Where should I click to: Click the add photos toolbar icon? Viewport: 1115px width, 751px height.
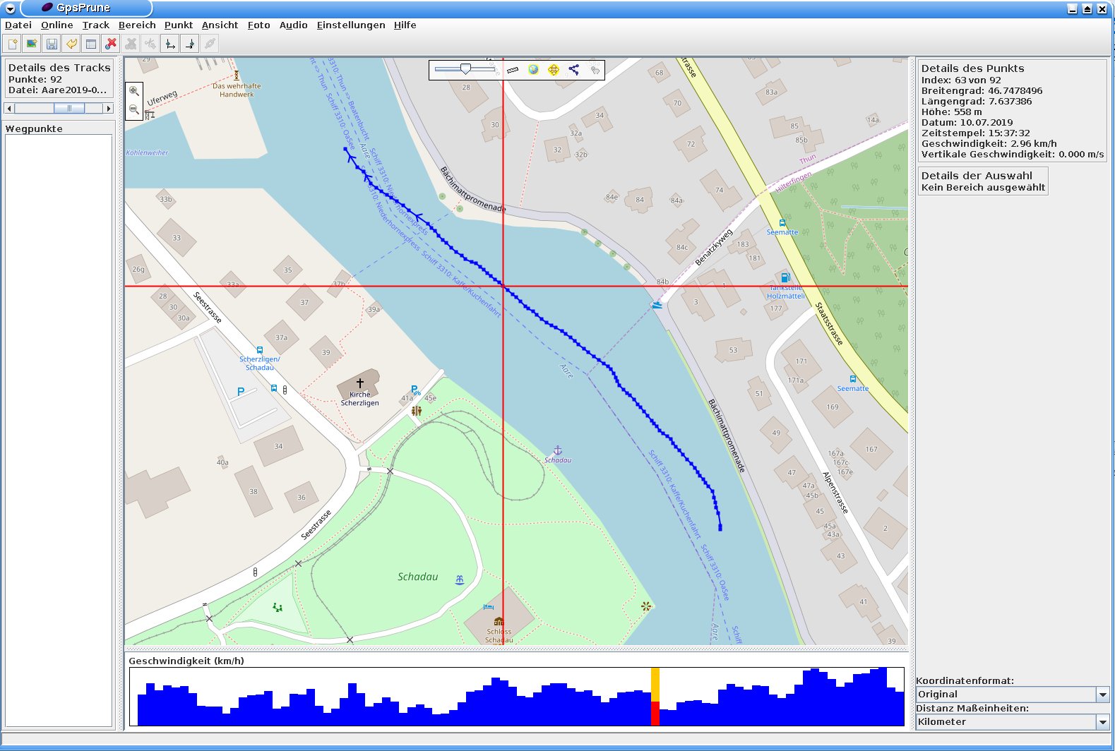tap(32, 44)
